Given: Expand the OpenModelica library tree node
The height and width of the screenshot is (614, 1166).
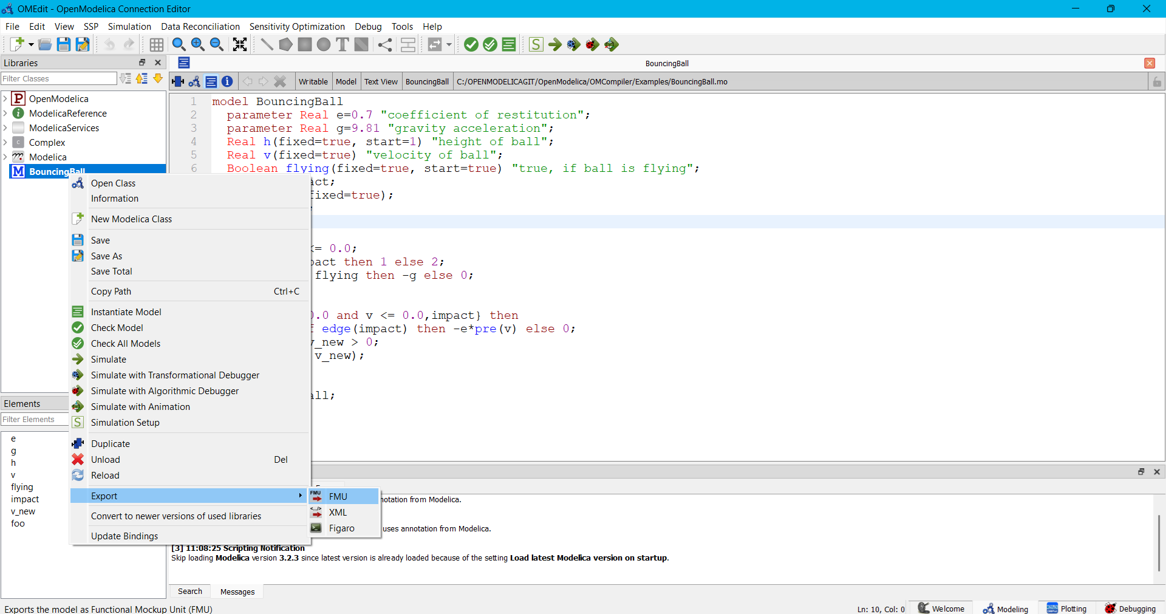Looking at the screenshot, I should (5, 99).
